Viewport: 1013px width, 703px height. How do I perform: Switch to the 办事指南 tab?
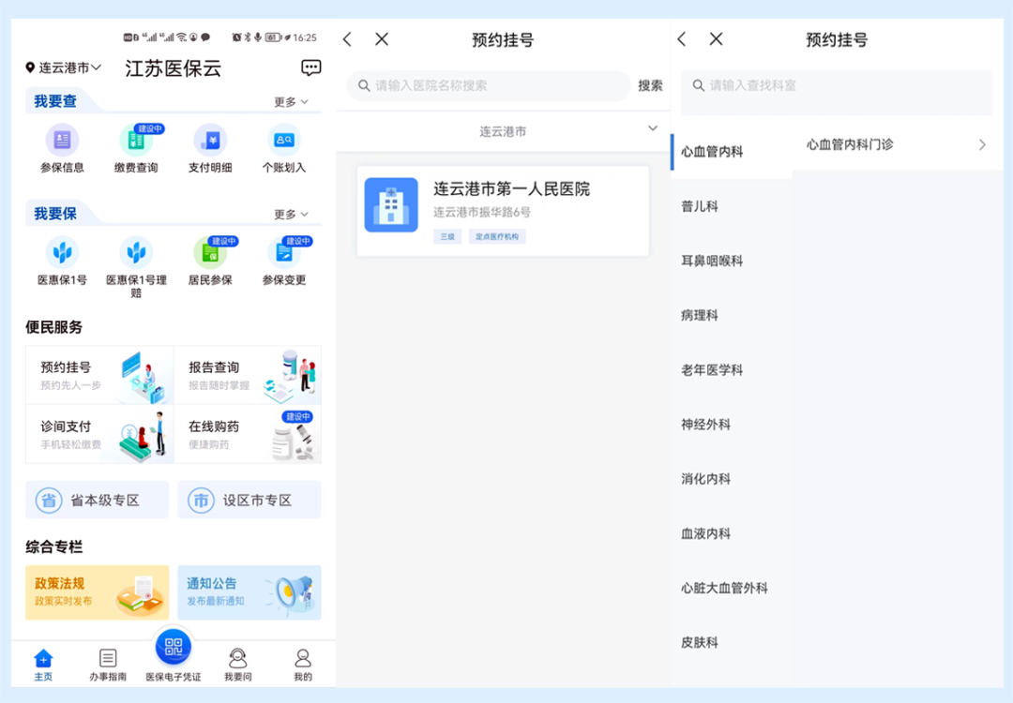coord(108,664)
